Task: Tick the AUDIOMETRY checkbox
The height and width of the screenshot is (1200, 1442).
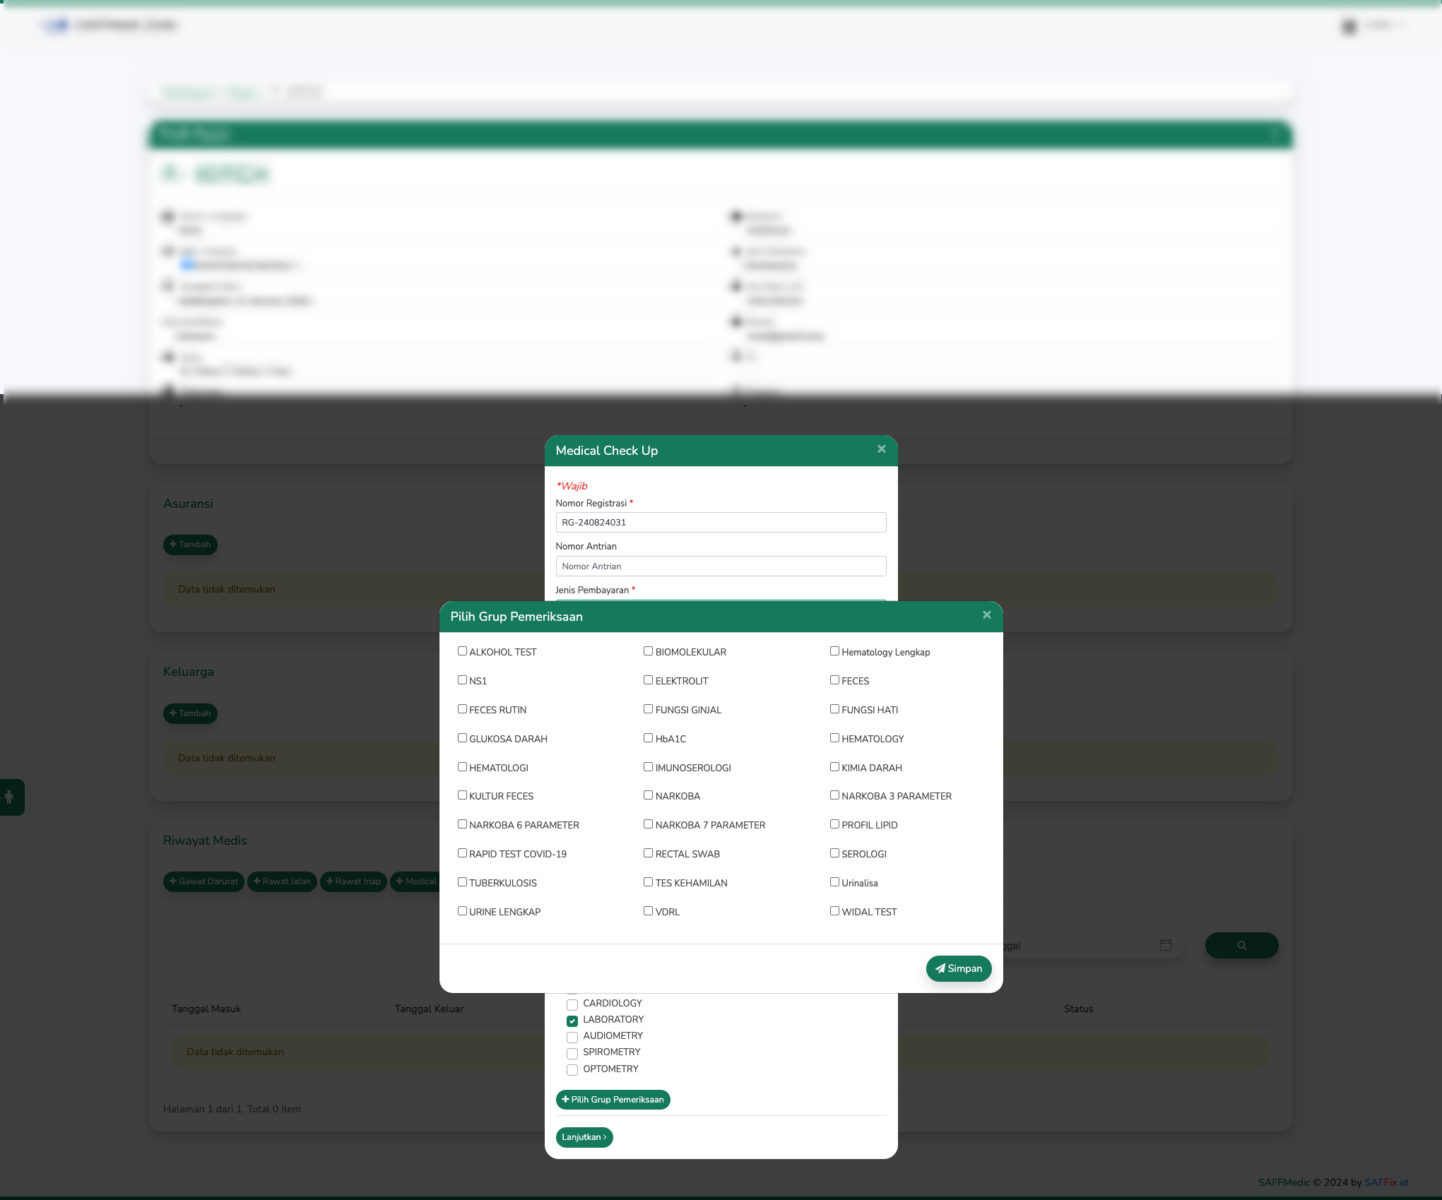Action: [x=572, y=1037]
